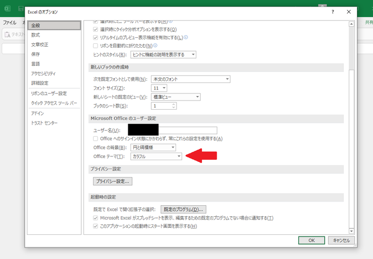This screenshot has width=373, height=259.
Task: Select 保存 category in sidebar
Action: pyautogui.click(x=54, y=54)
